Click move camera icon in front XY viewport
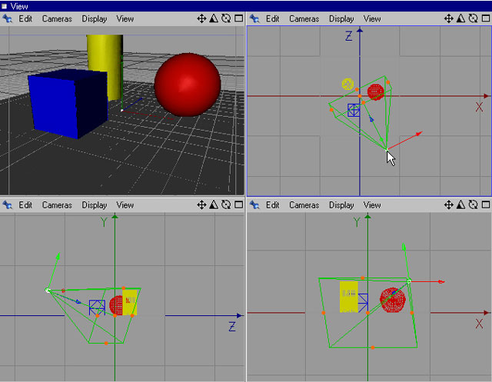492x382 pixels. tap(449, 204)
